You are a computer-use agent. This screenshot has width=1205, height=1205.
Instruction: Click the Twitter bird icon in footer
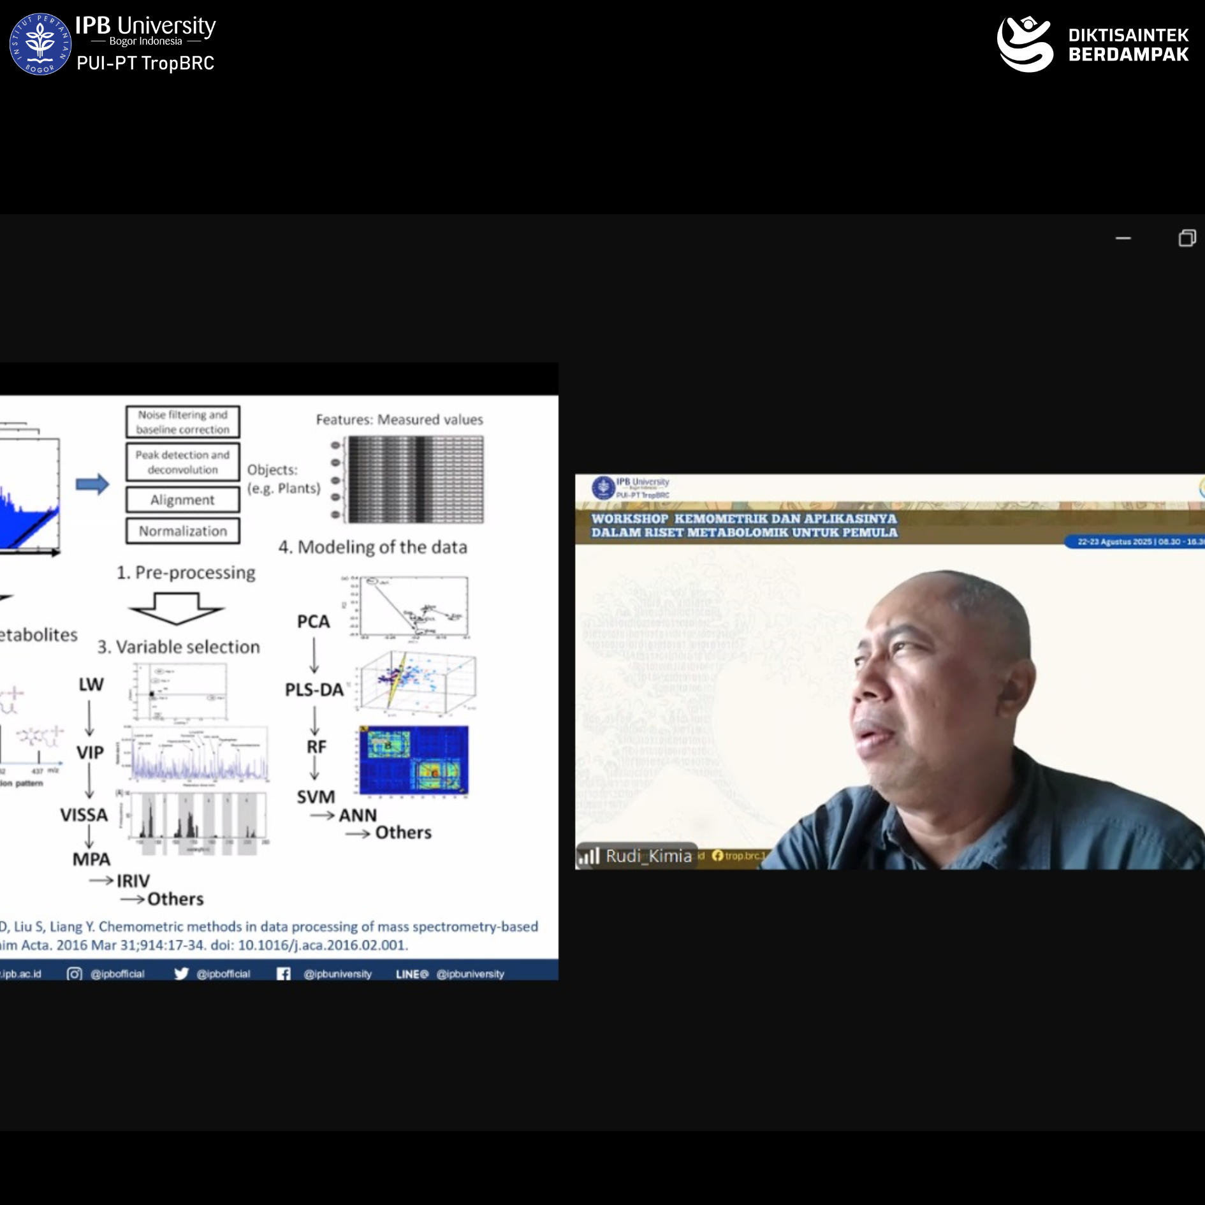click(x=181, y=974)
